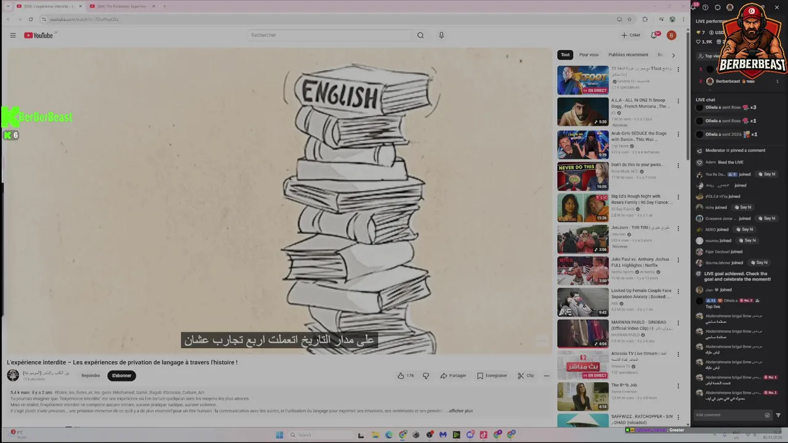
Task: Bookmark this page with the star icon
Action: coord(629,19)
